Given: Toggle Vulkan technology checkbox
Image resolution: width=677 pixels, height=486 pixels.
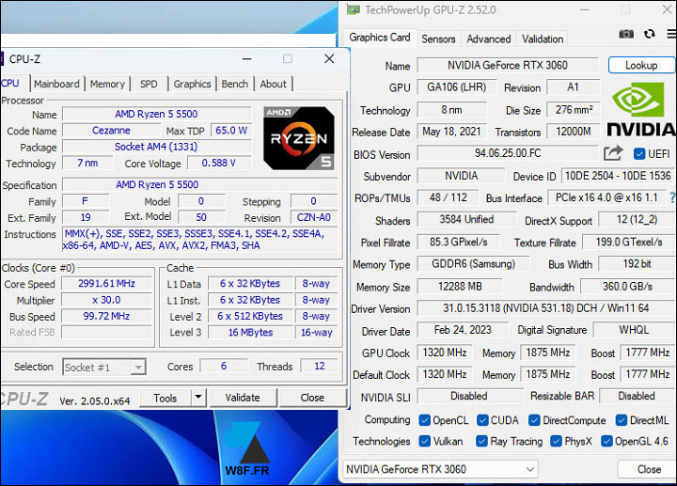Looking at the screenshot, I should (424, 441).
